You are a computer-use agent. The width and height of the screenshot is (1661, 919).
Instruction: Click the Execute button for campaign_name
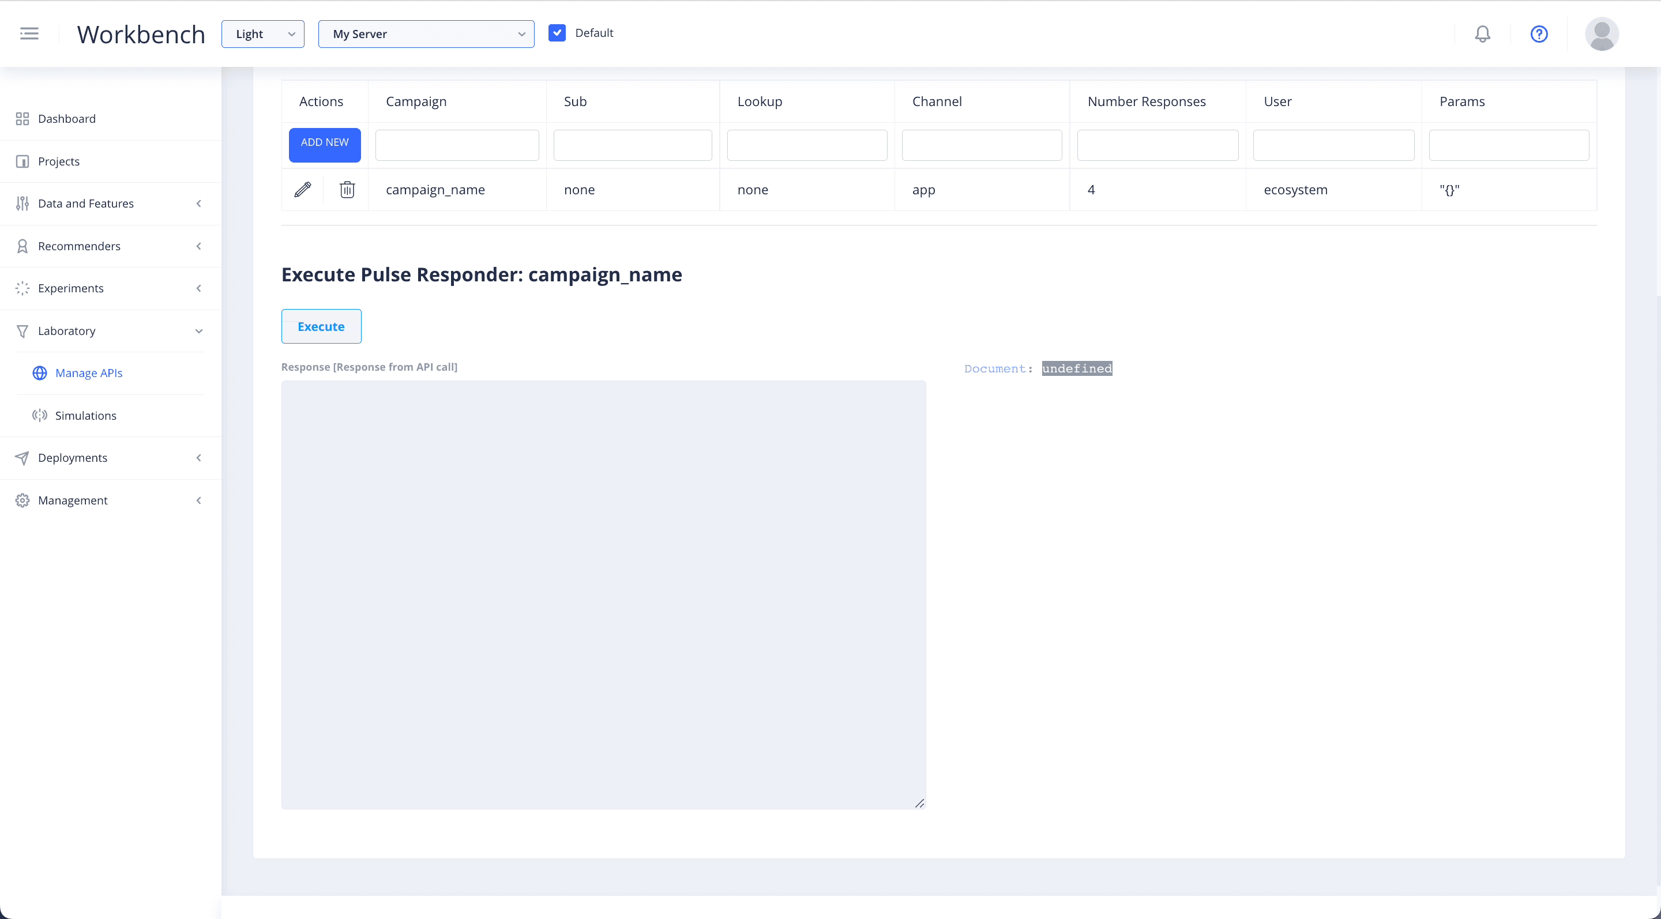click(320, 326)
